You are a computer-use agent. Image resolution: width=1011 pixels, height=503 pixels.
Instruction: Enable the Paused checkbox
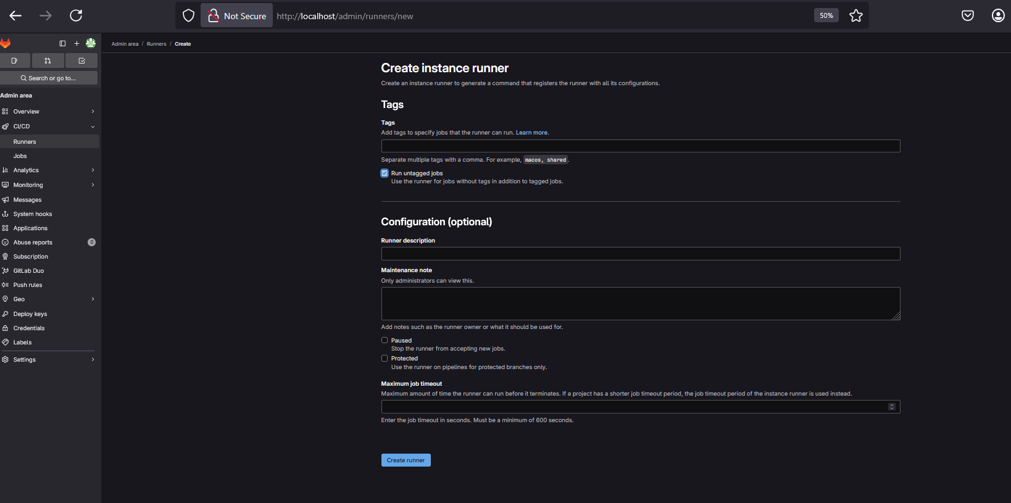click(x=385, y=341)
